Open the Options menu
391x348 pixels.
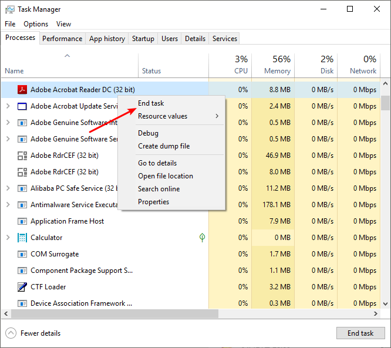36,24
